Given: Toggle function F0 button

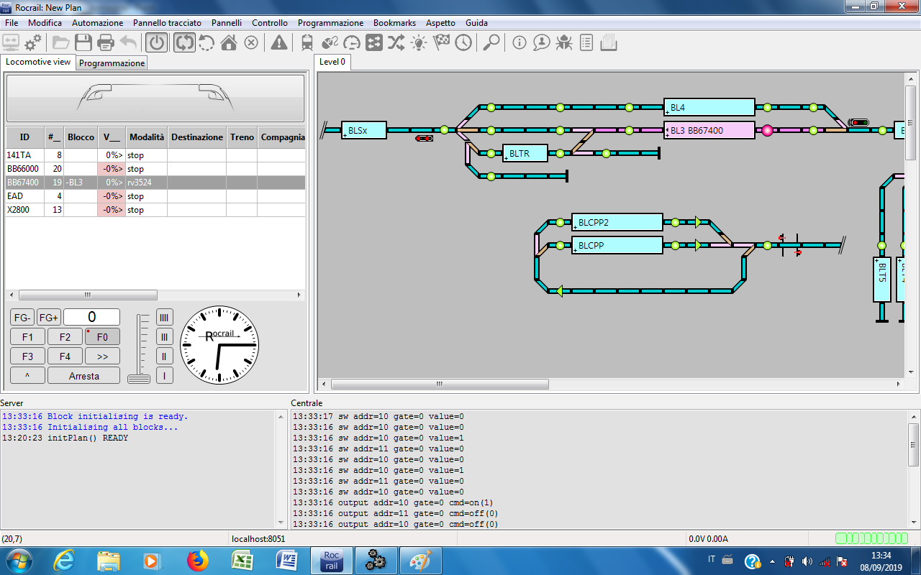Looking at the screenshot, I should (102, 336).
